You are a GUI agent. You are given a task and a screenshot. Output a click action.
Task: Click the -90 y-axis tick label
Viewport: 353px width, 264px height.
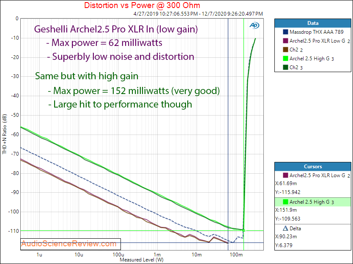coord(15,192)
